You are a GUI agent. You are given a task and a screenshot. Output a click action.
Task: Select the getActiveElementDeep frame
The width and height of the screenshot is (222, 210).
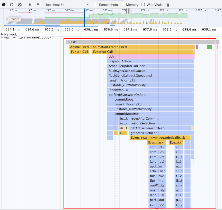click(x=160, y=128)
